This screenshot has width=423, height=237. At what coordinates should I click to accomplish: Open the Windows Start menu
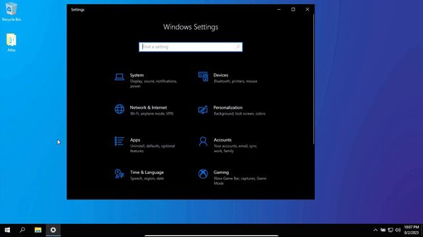7,230
